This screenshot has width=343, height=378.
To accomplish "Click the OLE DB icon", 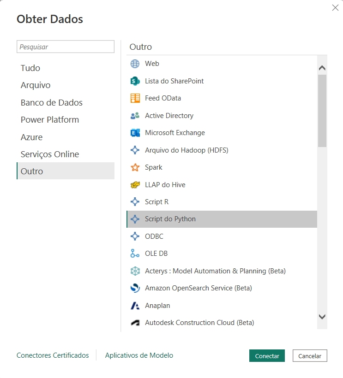I will (x=135, y=254).
